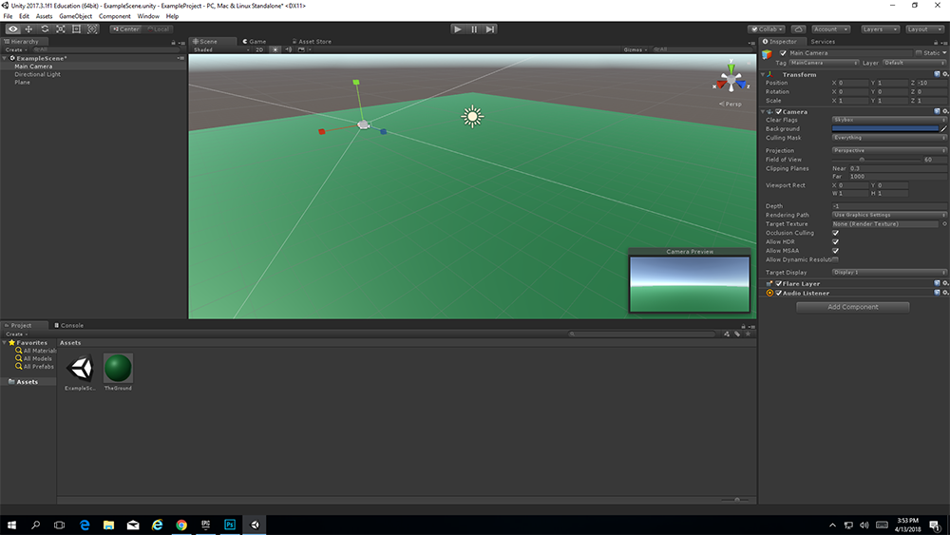The image size is (950, 535).
Task: Open the GameObject menu
Action: click(76, 16)
